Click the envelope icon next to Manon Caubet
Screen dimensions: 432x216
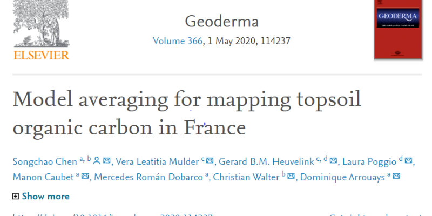(x=86, y=177)
